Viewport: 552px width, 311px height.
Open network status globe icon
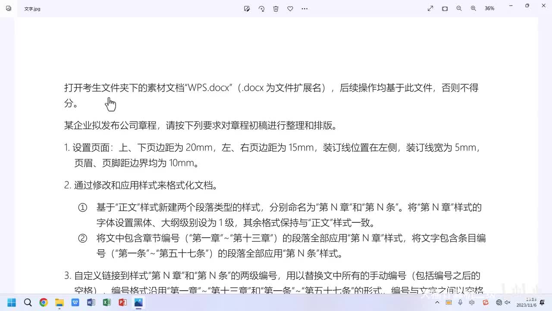[x=499, y=302]
